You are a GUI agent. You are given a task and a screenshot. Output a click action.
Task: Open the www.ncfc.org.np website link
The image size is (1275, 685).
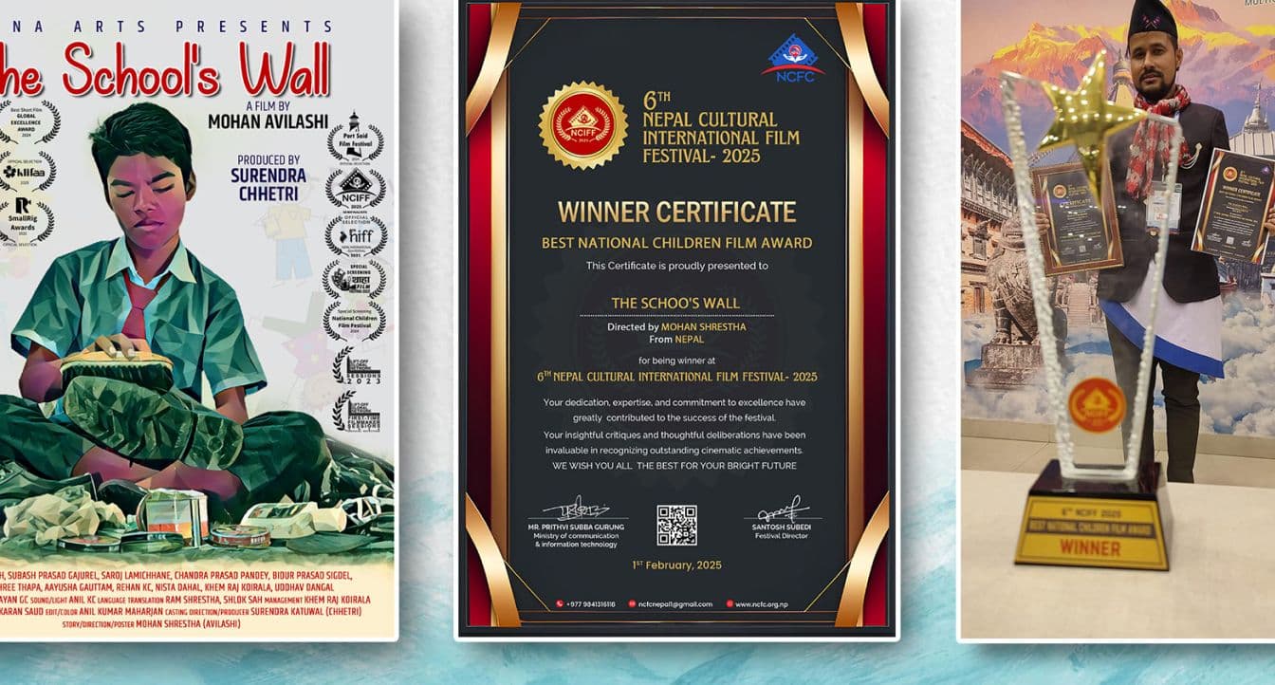pos(762,604)
